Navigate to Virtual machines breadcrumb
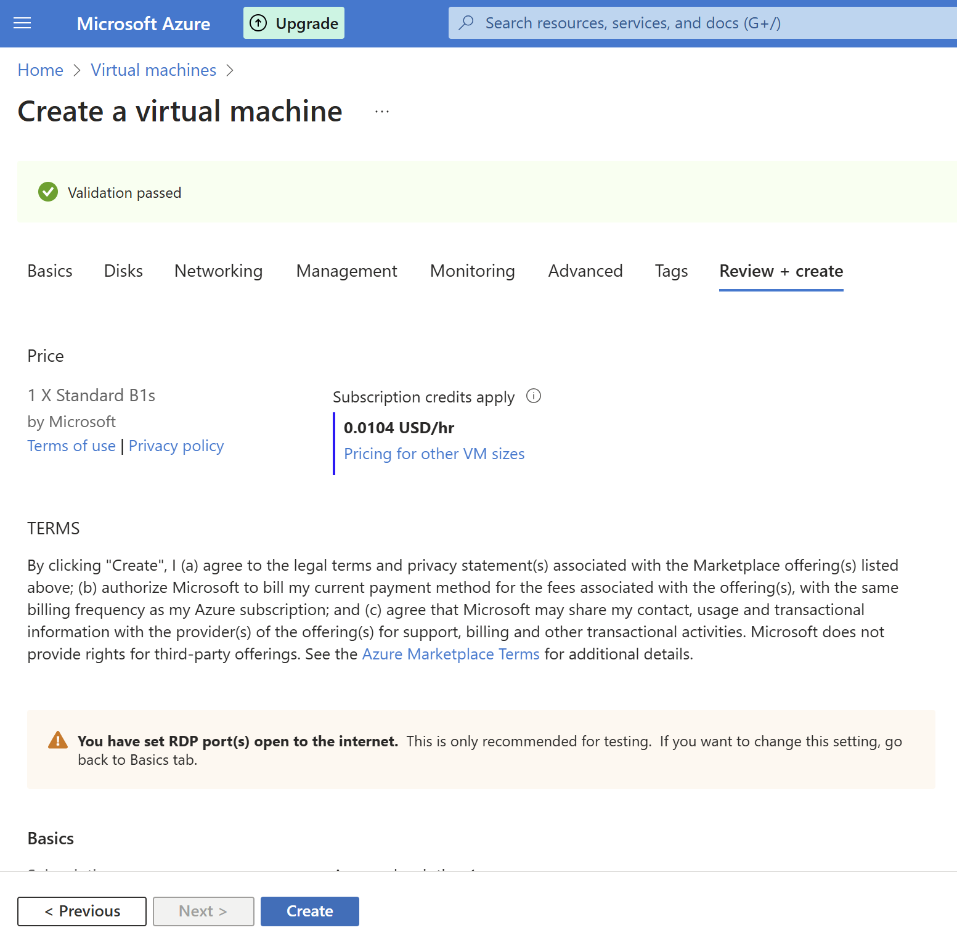Screen dimensions: 957x946 153,70
